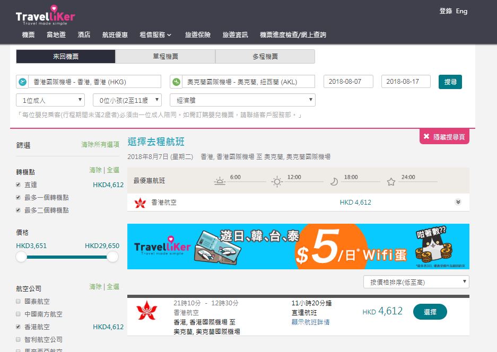Click the 選擇 button for HKD 4,612 flight
The image size is (497, 352).
(x=430, y=312)
